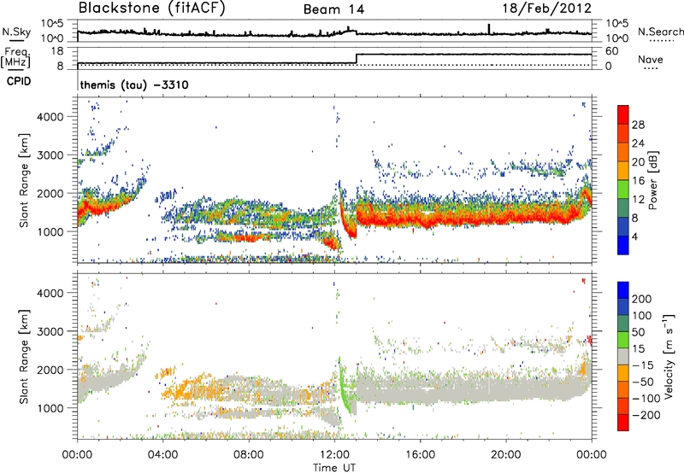Click the "04:00" time tick label
Viewport: 684px width, 473px height.
(x=162, y=455)
